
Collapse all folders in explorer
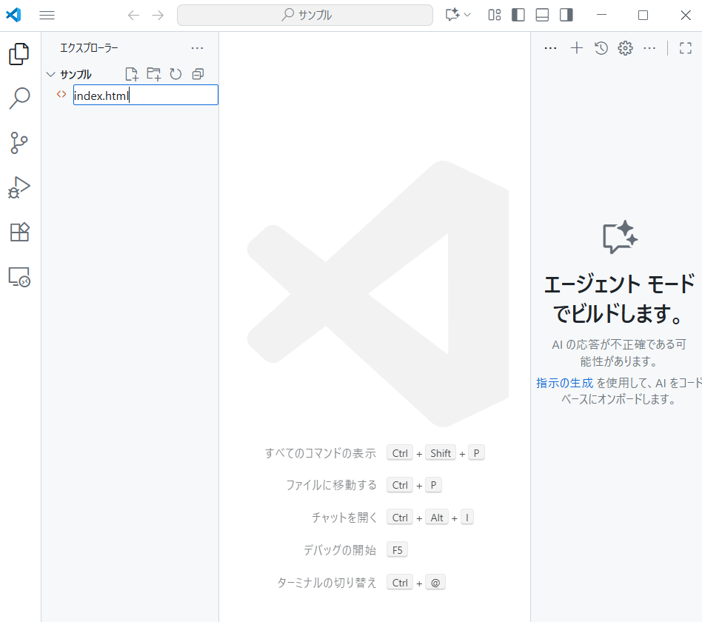click(198, 74)
